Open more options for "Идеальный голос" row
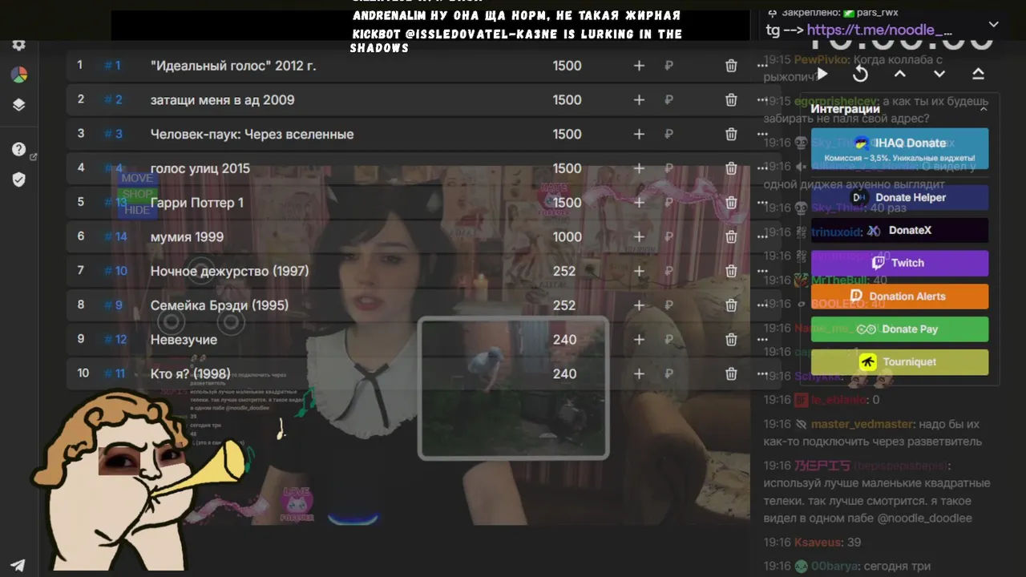Screen dimensions: 1026x577 [761, 66]
